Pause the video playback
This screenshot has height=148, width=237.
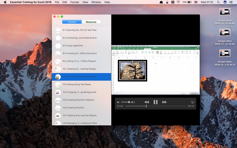click(156, 102)
